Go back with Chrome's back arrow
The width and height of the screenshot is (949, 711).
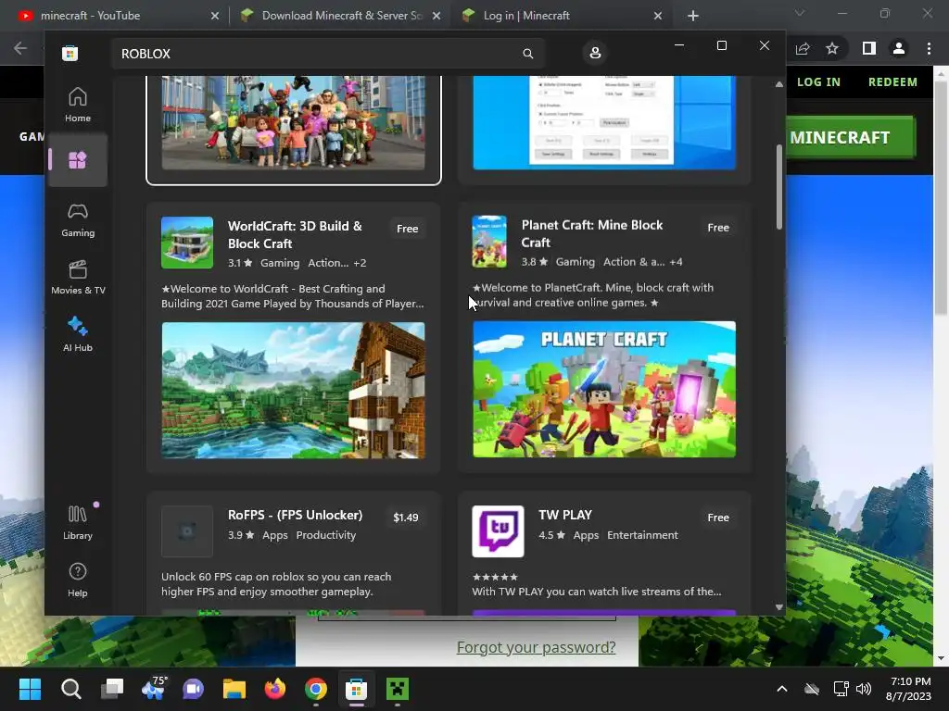tap(20, 48)
